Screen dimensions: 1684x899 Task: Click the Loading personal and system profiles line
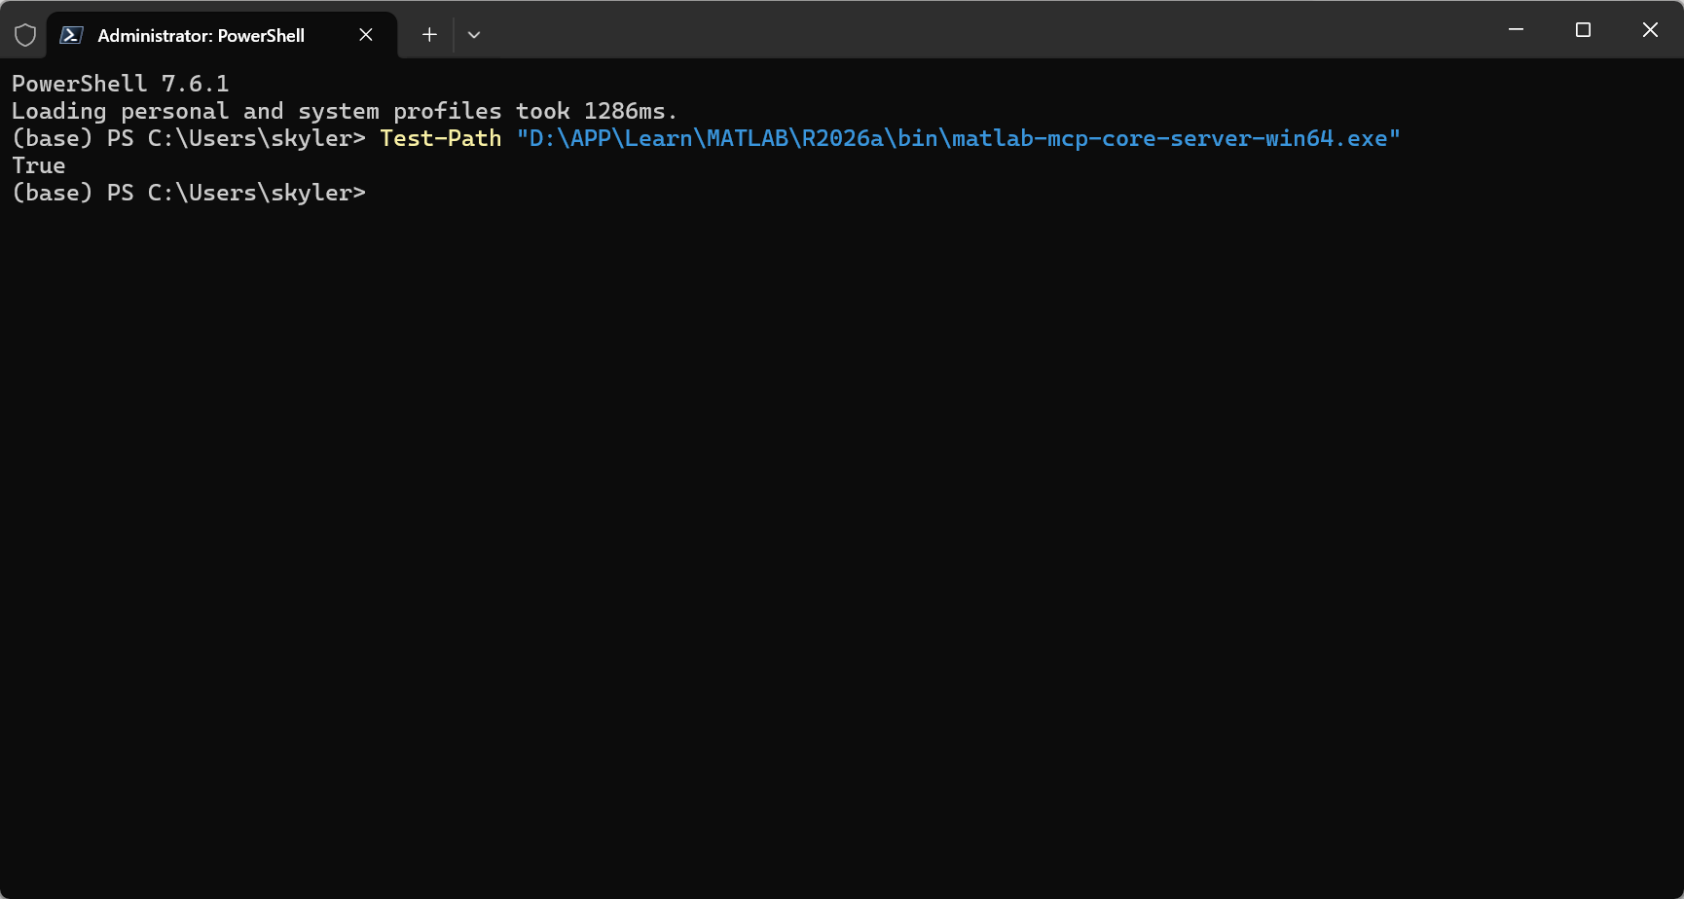pyautogui.click(x=345, y=111)
